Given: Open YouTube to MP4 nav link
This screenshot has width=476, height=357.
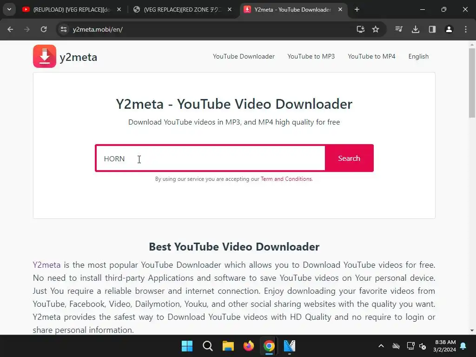Looking at the screenshot, I should click(x=371, y=56).
